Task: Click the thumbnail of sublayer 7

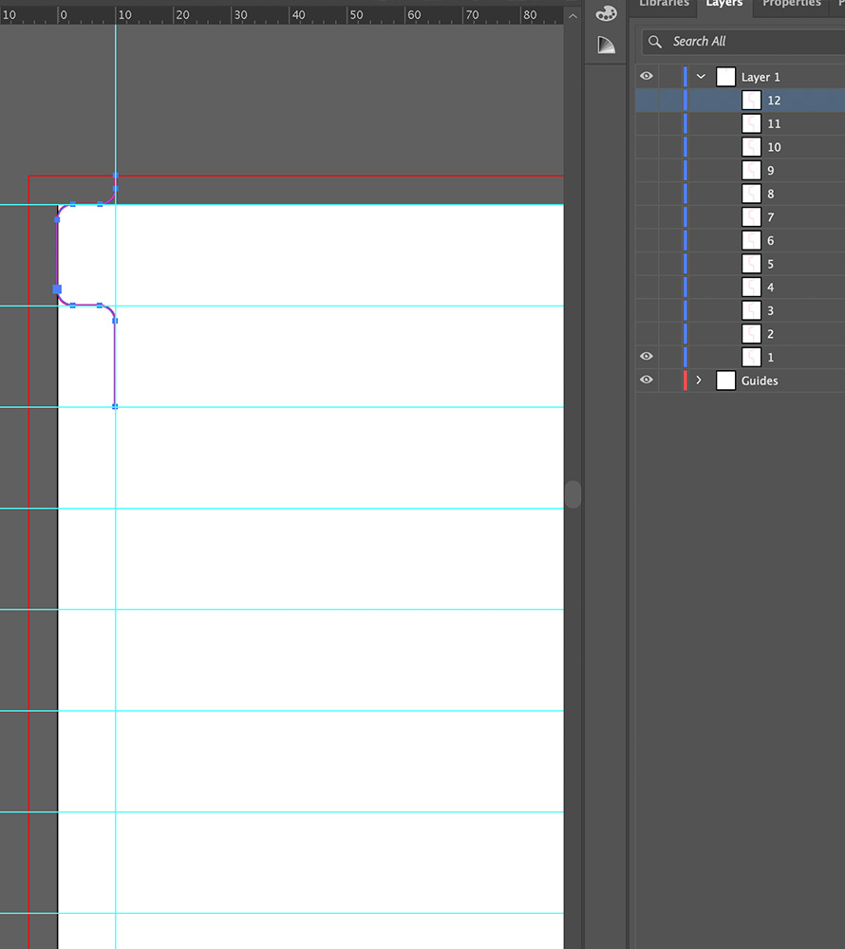Action: (x=751, y=216)
